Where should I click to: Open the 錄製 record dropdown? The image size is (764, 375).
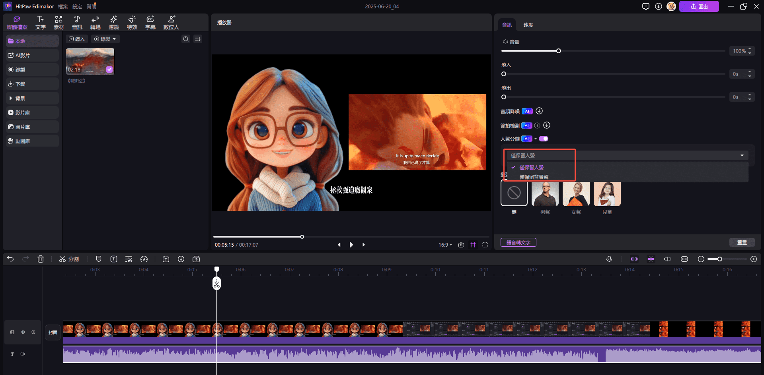click(x=105, y=39)
